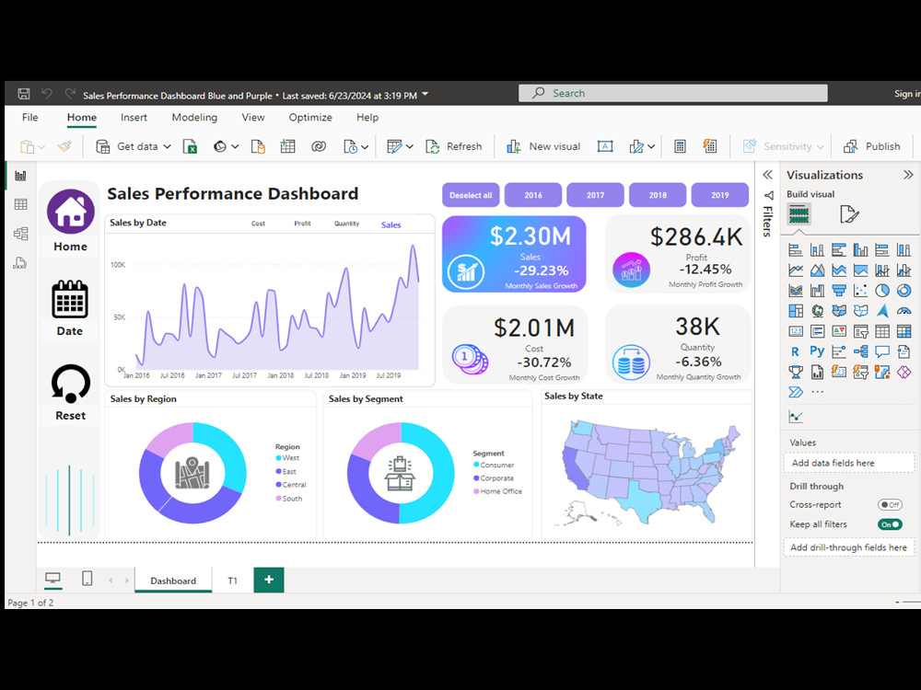Switch to the Modeling ribbon tab
Screen dimensions: 921x690
193,117
